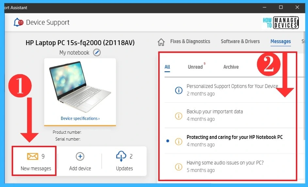308x187 pixels.
Task: Close the HP Support Assistant window
Action: coord(297,7)
